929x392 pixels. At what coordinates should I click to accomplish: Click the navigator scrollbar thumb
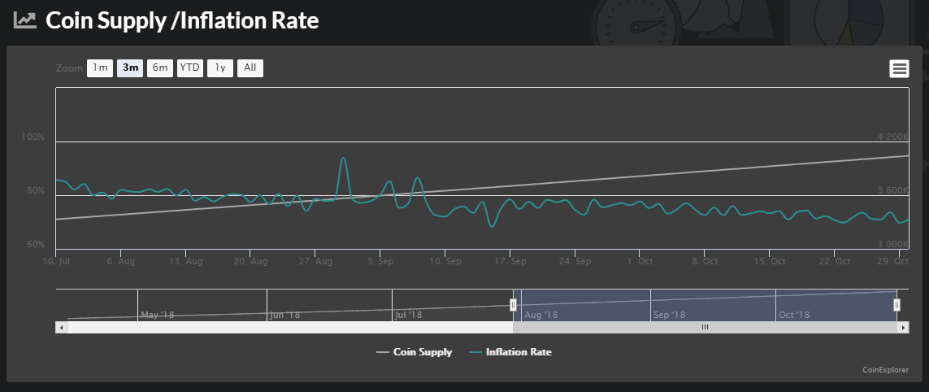705,328
